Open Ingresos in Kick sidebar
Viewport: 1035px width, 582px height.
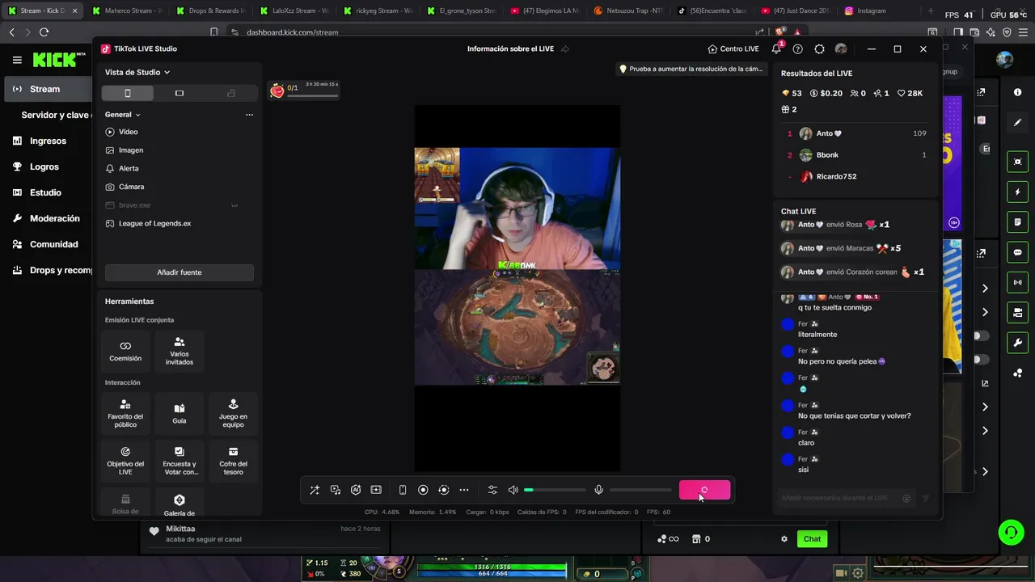pyautogui.click(x=46, y=141)
